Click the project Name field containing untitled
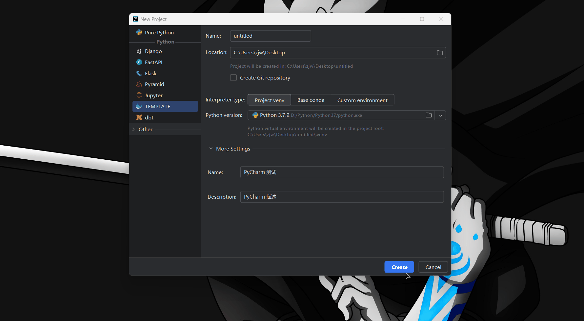 (x=271, y=36)
